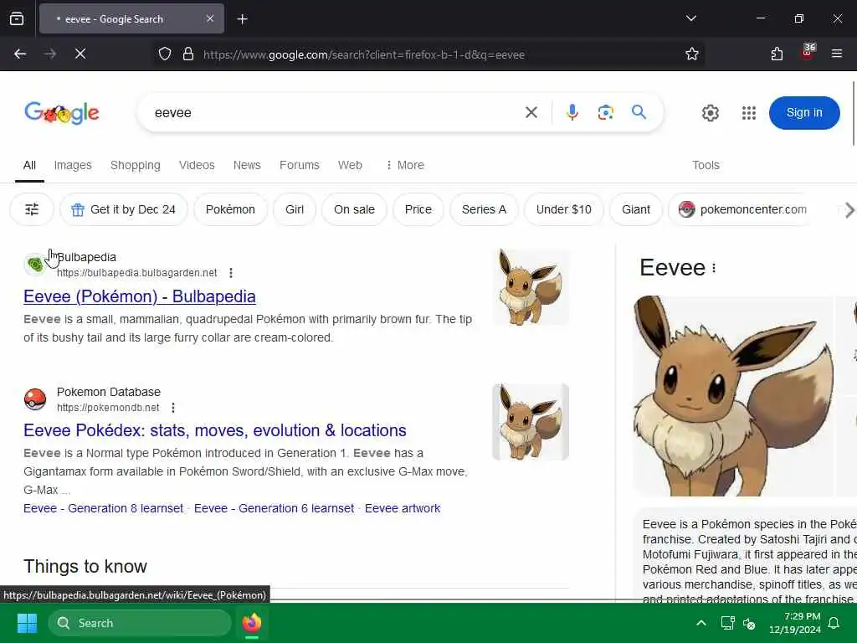Open Eevee Pokédex stats result link
The image size is (857, 643).
(215, 430)
